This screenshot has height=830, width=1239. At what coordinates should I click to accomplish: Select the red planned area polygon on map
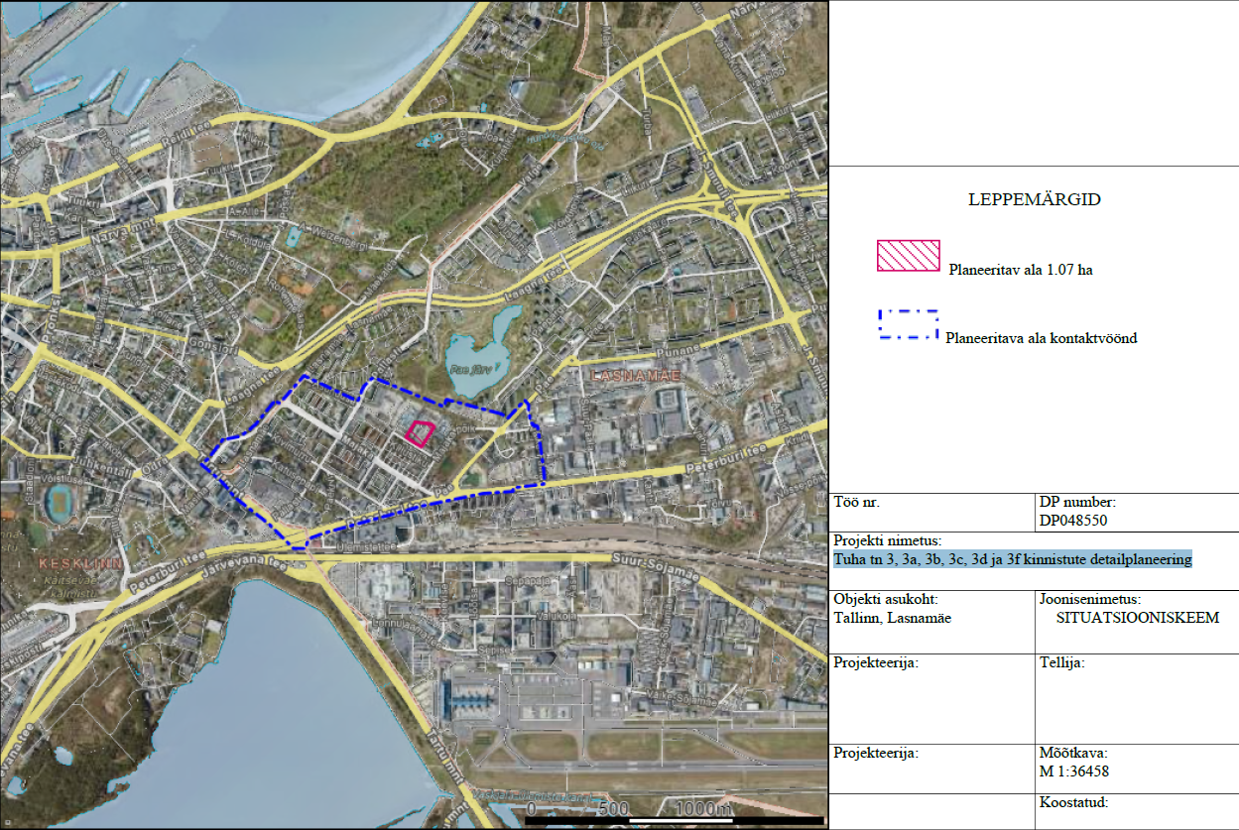pos(421,433)
